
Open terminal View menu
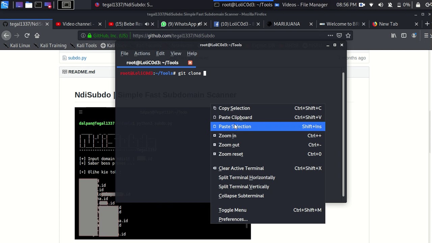pos(176,53)
